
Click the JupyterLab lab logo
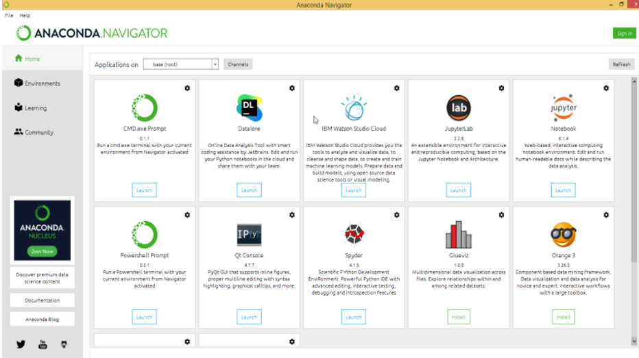tap(459, 107)
